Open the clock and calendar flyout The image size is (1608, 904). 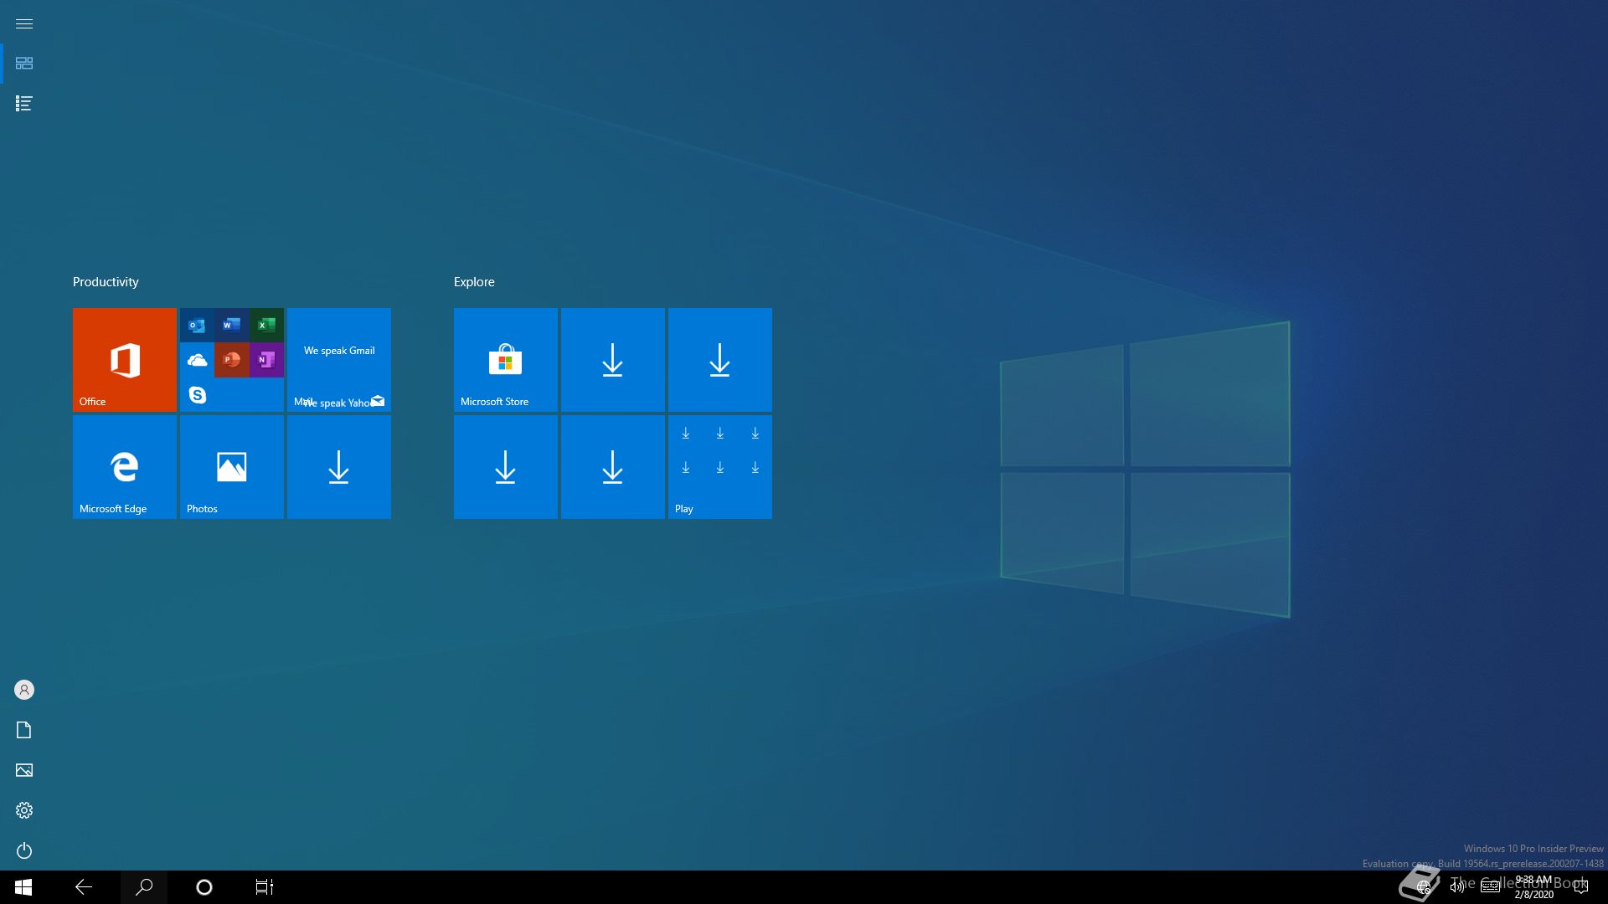(1533, 887)
